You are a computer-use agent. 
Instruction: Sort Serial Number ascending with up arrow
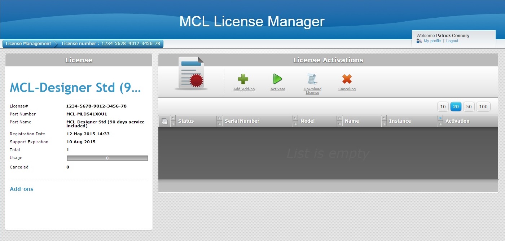220,118
